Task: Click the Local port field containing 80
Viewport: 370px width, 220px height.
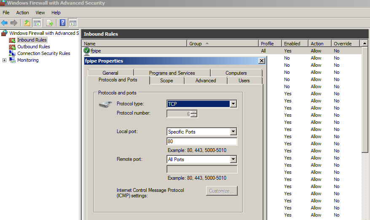Action: [x=202, y=141]
